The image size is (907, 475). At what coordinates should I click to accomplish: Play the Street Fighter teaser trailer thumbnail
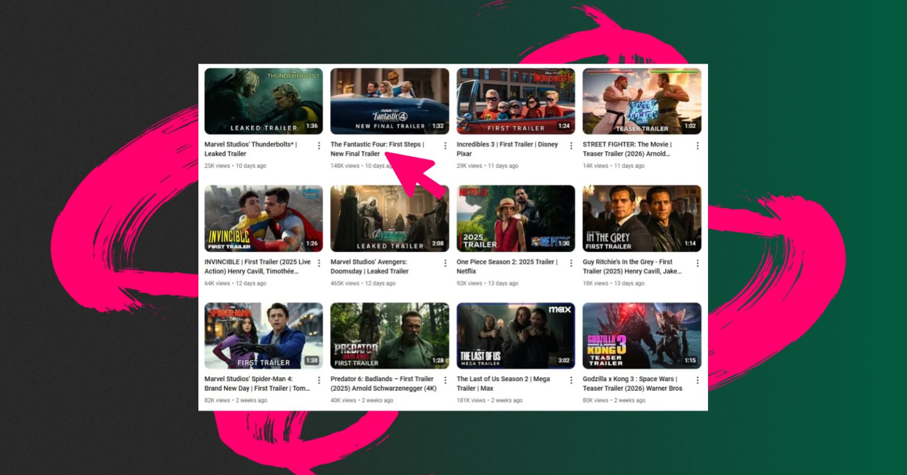642,101
